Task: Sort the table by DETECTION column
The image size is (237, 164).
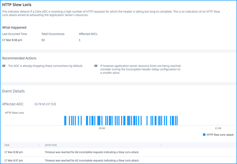Action: click(161, 145)
